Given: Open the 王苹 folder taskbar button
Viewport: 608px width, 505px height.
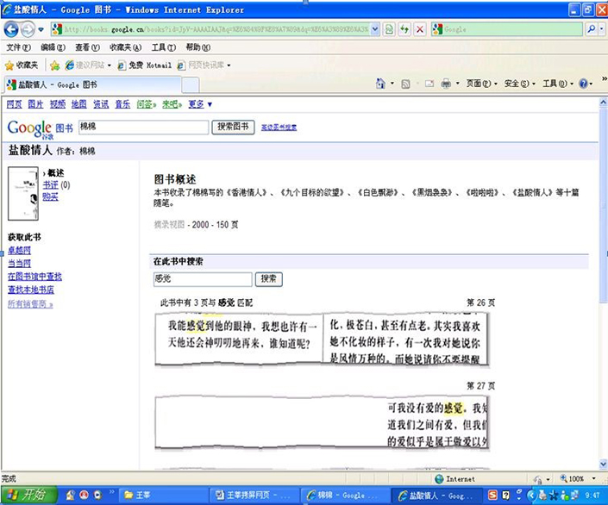Looking at the screenshot, I should click(164, 496).
